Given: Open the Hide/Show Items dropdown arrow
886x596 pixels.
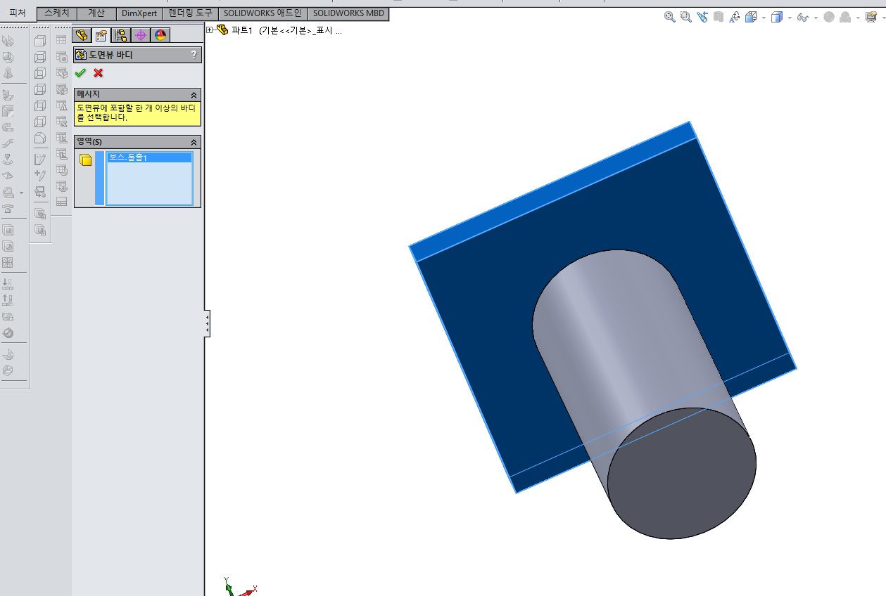Looking at the screenshot, I should pos(816,18).
